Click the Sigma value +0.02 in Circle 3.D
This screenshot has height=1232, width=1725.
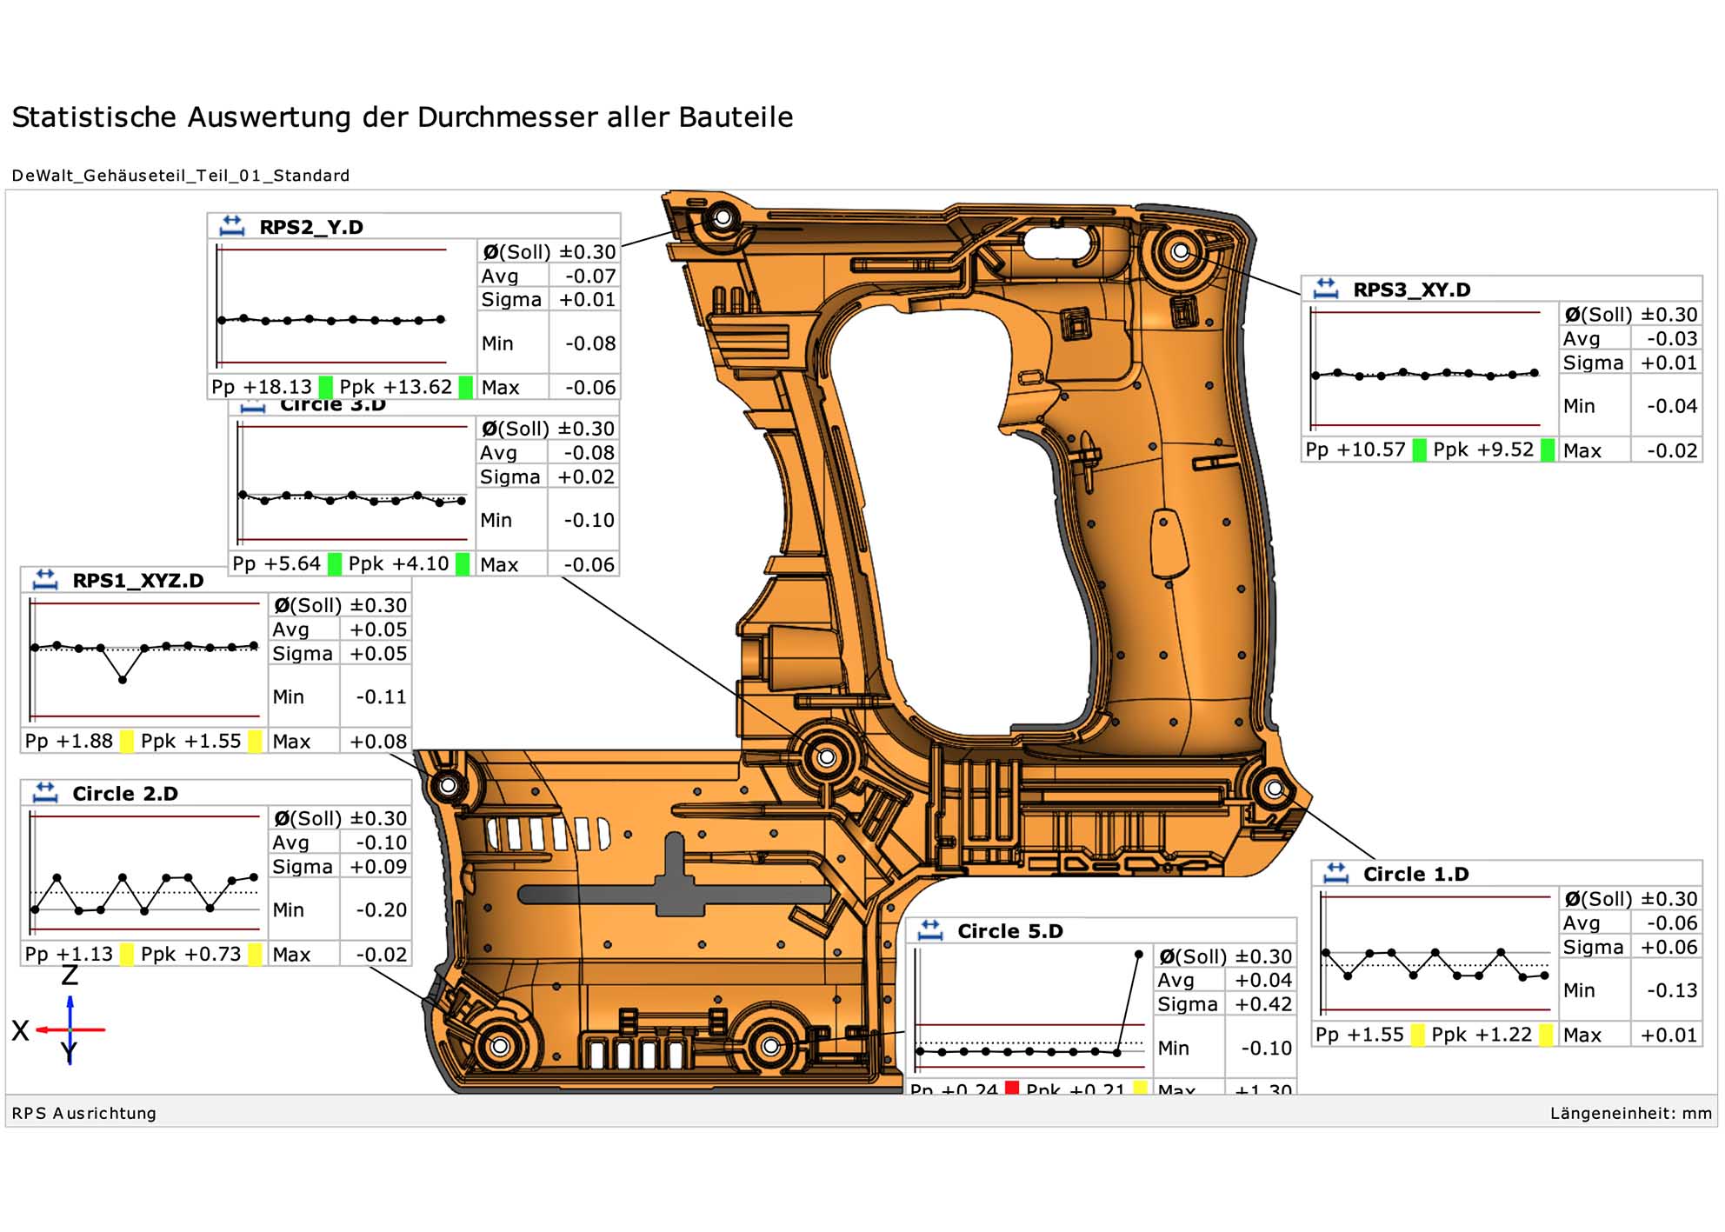[586, 476]
